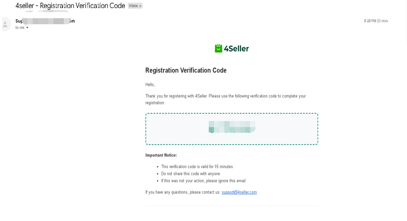The height and width of the screenshot is (221, 407).
Task: Click the "valid for 15 minutes" bullet
Action: click(197, 167)
